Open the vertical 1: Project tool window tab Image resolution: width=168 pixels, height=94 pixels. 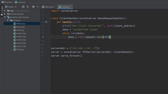click(2, 11)
